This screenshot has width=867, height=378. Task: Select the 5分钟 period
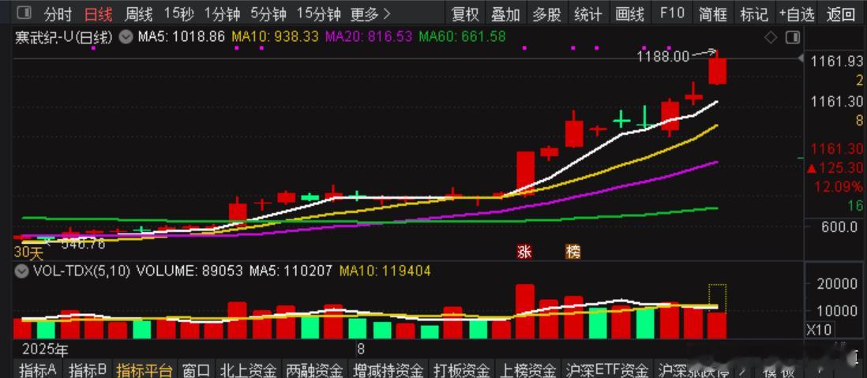[x=268, y=14]
